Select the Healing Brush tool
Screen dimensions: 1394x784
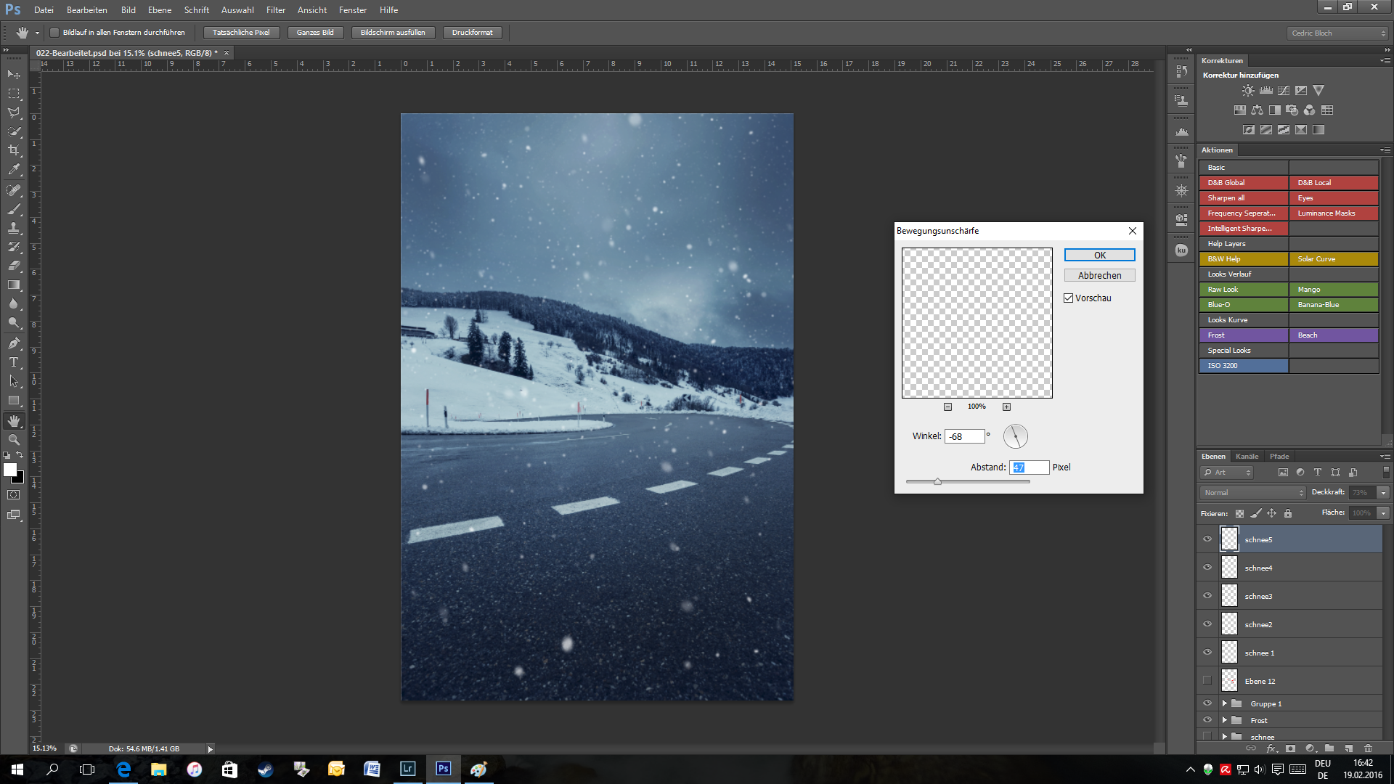(x=14, y=190)
